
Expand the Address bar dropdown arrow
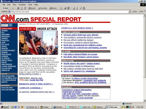(x=129, y=12)
